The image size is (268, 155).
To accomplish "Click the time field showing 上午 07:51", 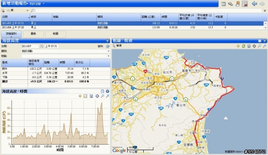I will tap(52, 46).
